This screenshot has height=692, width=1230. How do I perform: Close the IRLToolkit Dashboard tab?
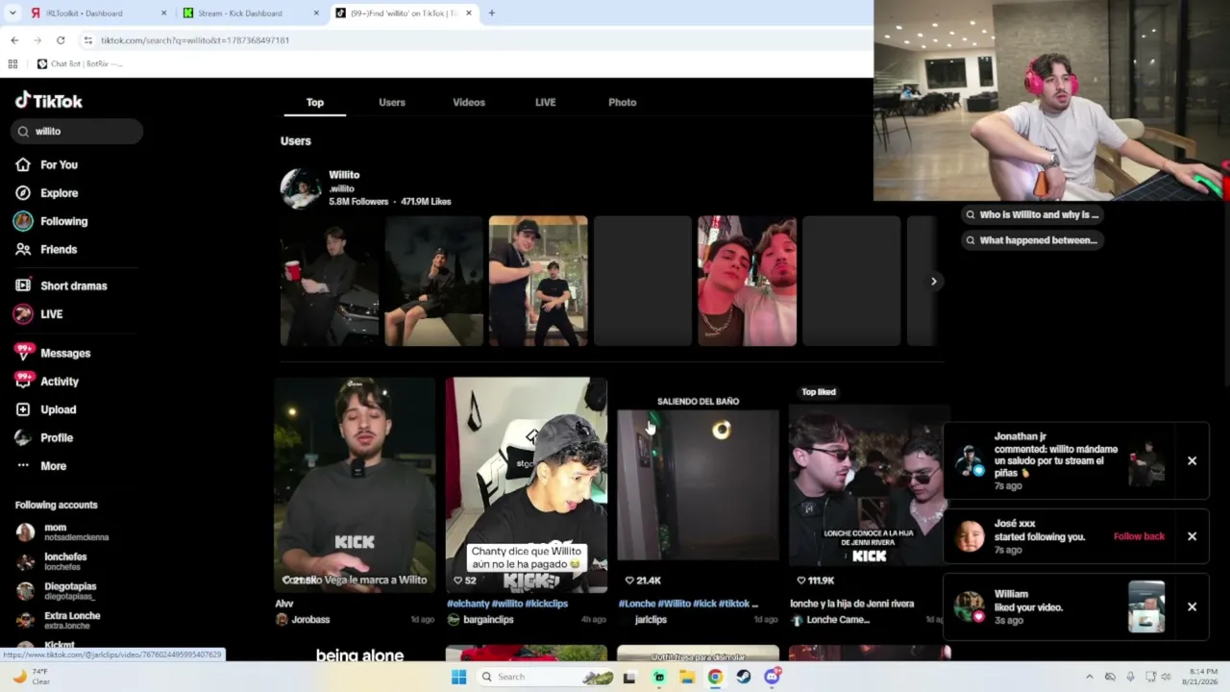point(163,13)
